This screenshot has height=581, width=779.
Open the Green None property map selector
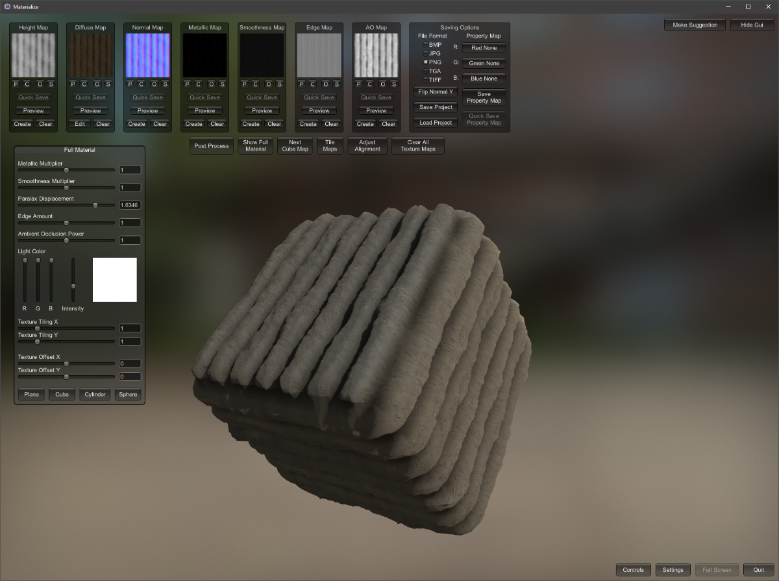[484, 64]
